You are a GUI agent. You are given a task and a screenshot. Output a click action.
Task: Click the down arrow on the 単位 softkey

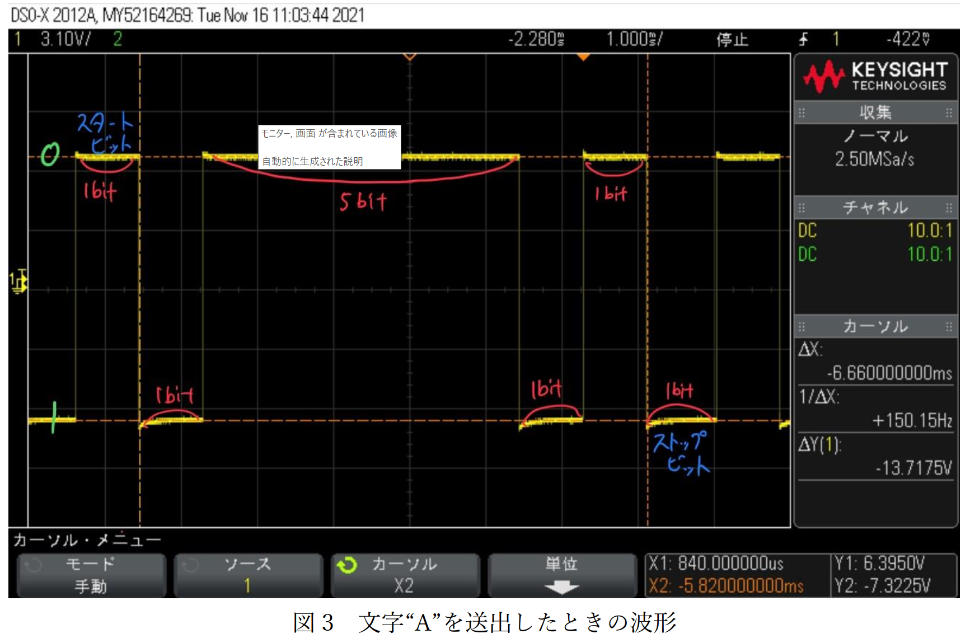(x=561, y=587)
